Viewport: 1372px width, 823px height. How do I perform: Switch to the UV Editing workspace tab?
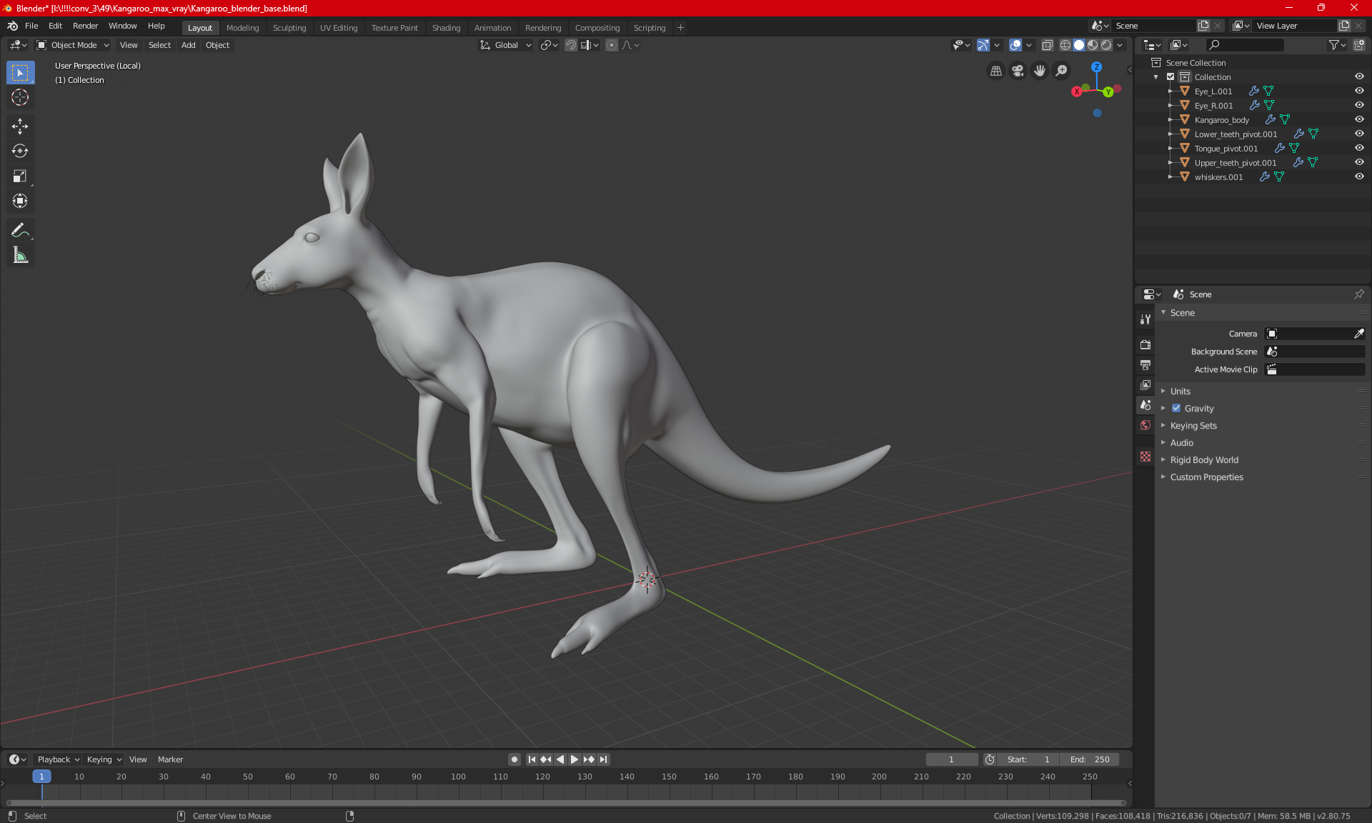[x=339, y=28]
